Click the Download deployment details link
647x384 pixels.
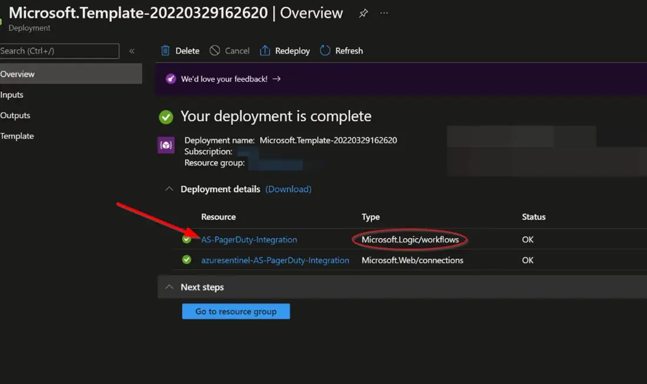tap(288, 189)
